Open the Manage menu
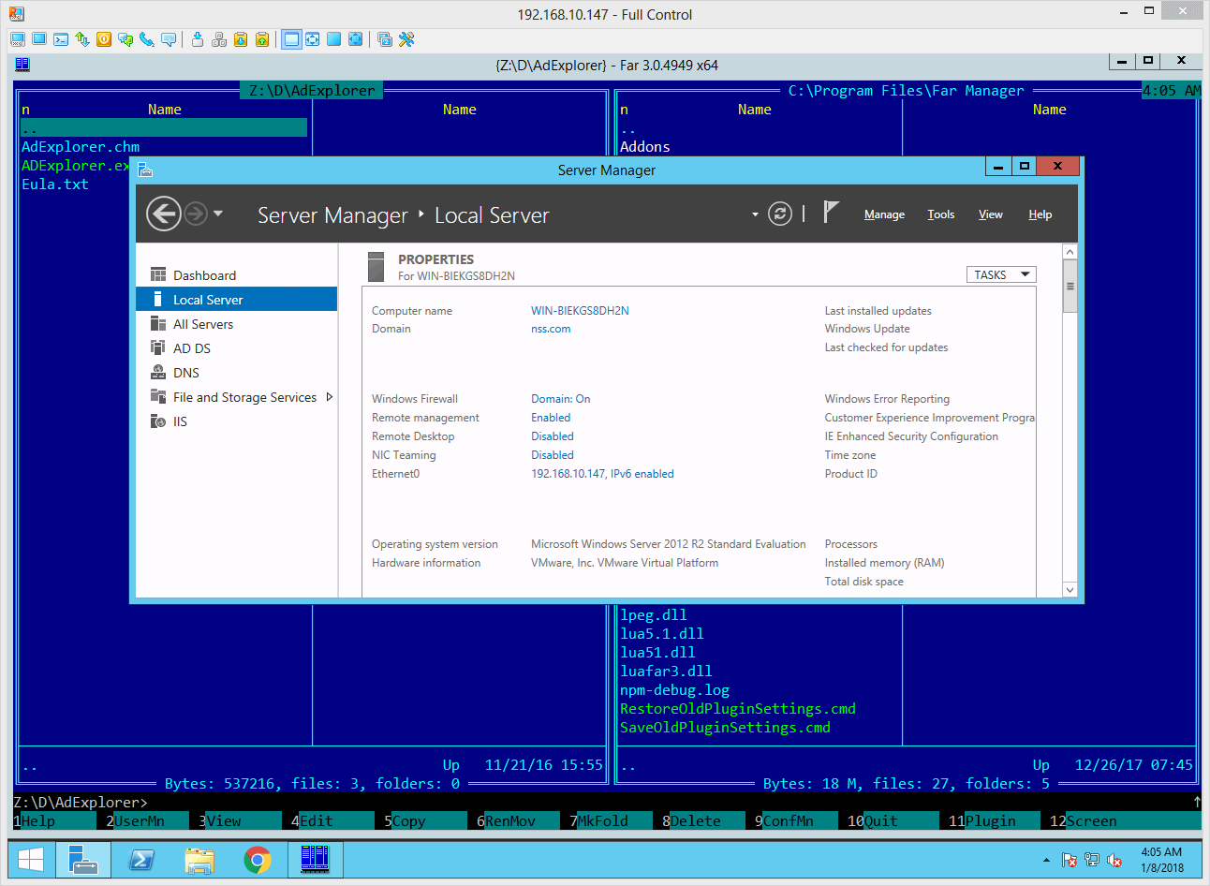Screen dimensions: 1210x886 point(884,214)
